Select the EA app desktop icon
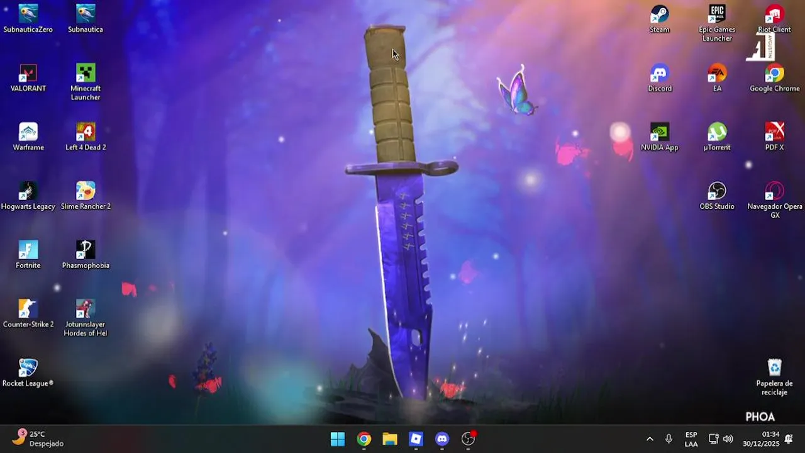The height and width of the screenshot is (453, 805). tap(717, 78)
